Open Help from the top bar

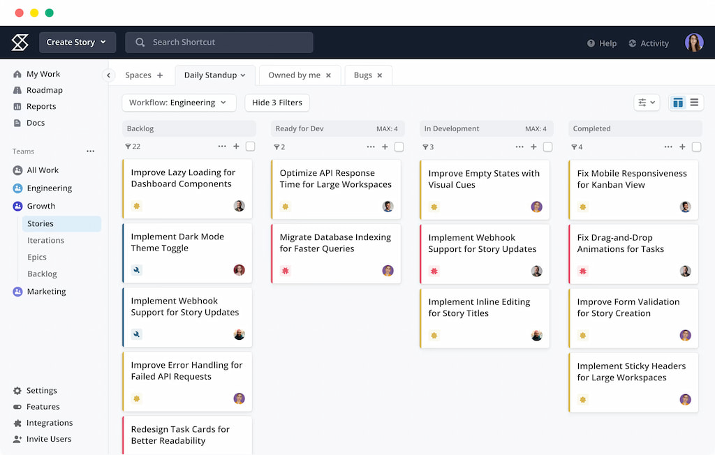tap(601, 43)
